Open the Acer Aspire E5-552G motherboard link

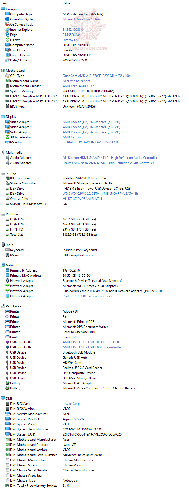tap(77, 81)
